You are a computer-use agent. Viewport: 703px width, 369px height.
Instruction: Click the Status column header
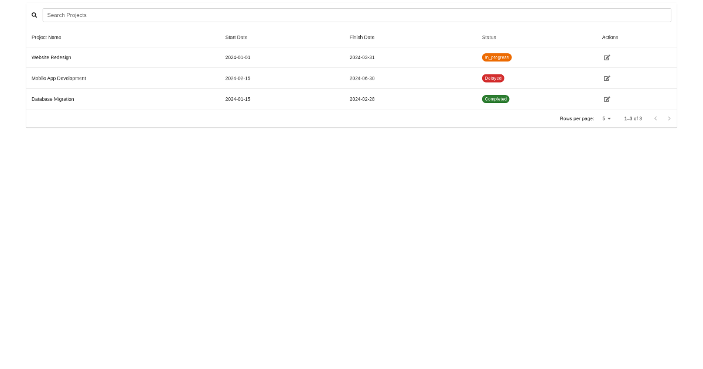(489, 37)
